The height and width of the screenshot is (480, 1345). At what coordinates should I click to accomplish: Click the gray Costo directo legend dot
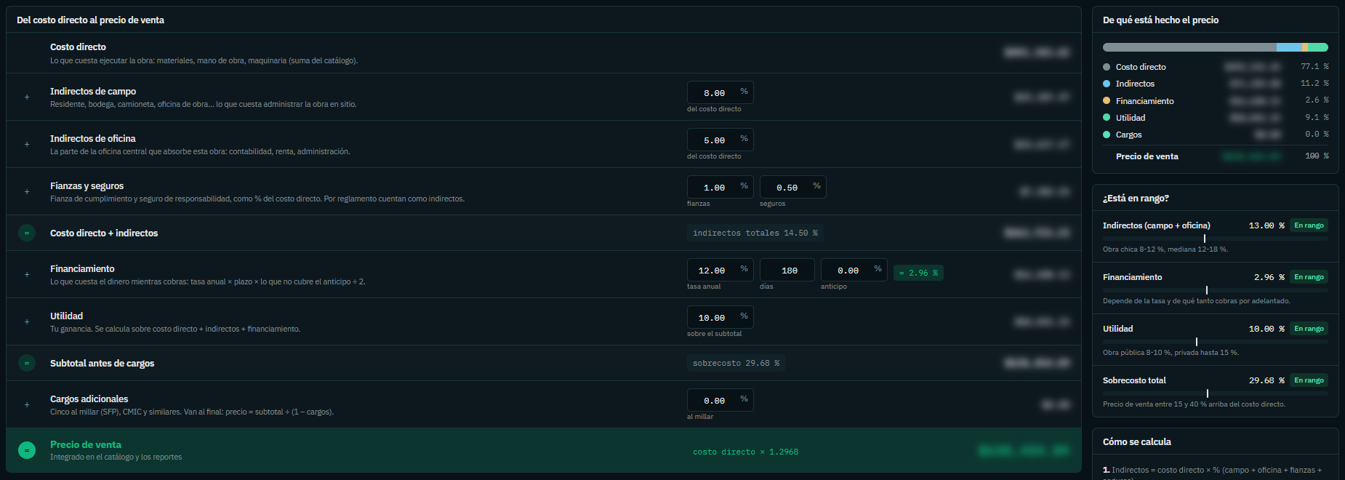coord(1107,67)
